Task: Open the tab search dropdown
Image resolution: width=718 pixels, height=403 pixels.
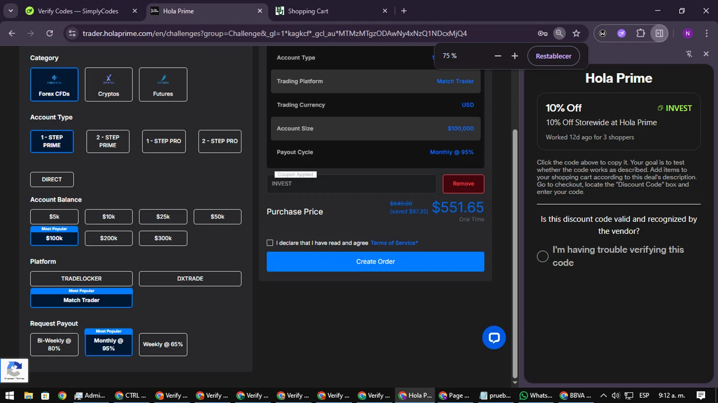Action: pos(11,11)
